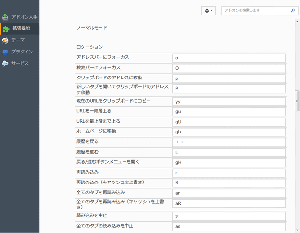Click the label 検索バーにフォーカス
Viewport: 300px width, 233px height.
pos(99,68)
